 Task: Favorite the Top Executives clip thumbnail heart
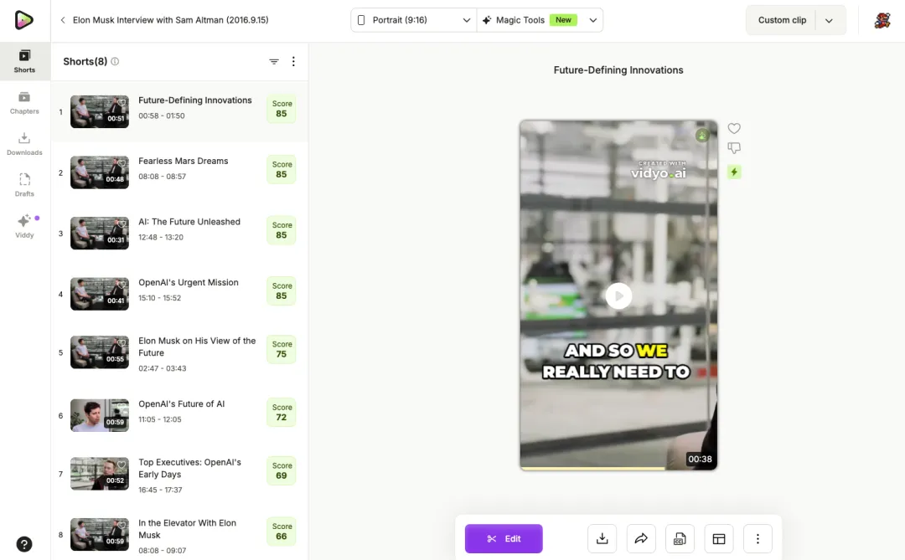[x=122, y=465]
